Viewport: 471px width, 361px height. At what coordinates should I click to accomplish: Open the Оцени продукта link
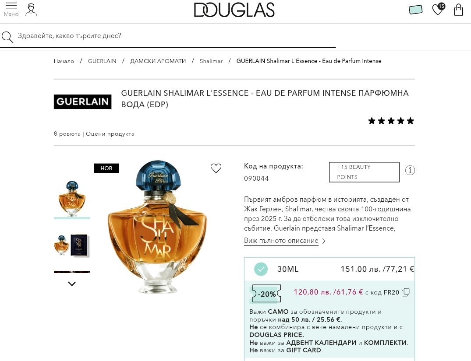tap(110, 134)
